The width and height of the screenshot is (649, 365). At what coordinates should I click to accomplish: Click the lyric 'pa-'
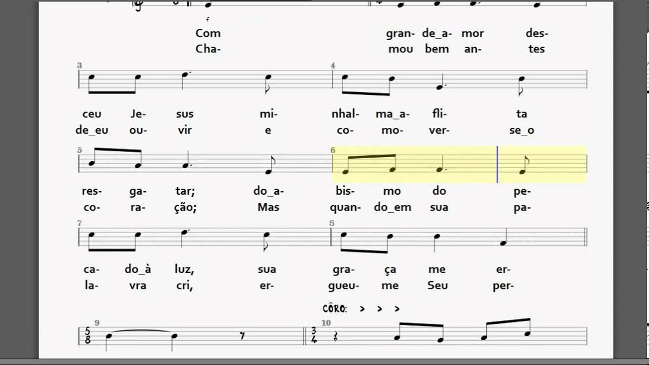click(x=522, y=208)
